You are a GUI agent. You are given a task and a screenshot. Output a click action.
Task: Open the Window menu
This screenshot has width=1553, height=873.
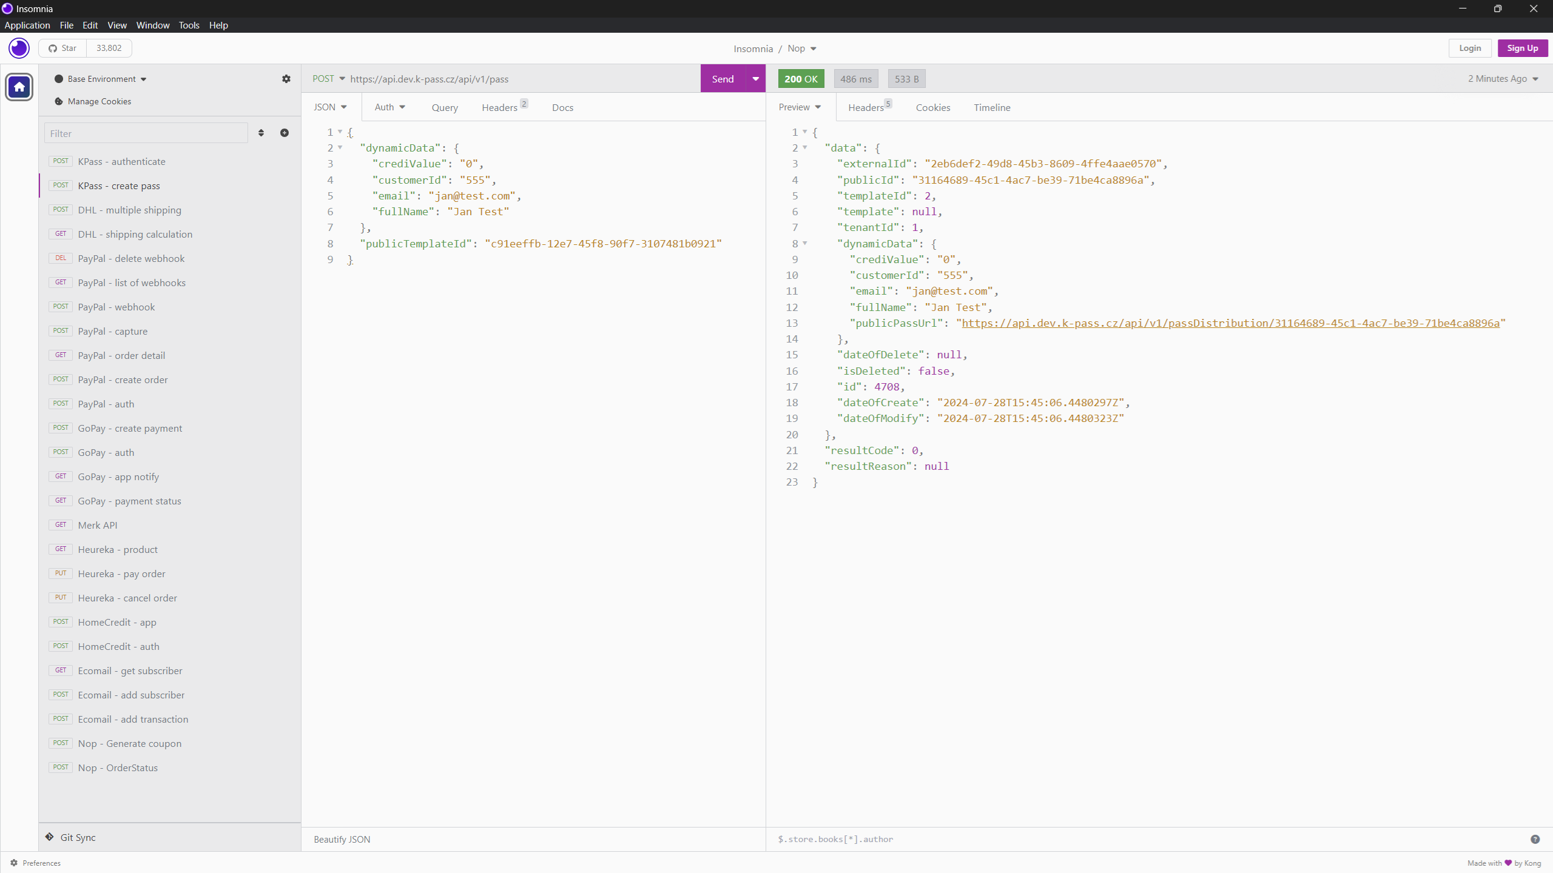click(153, 25)
